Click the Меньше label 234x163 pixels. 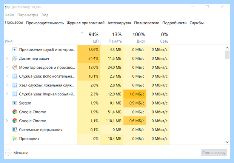pos(21,153)
